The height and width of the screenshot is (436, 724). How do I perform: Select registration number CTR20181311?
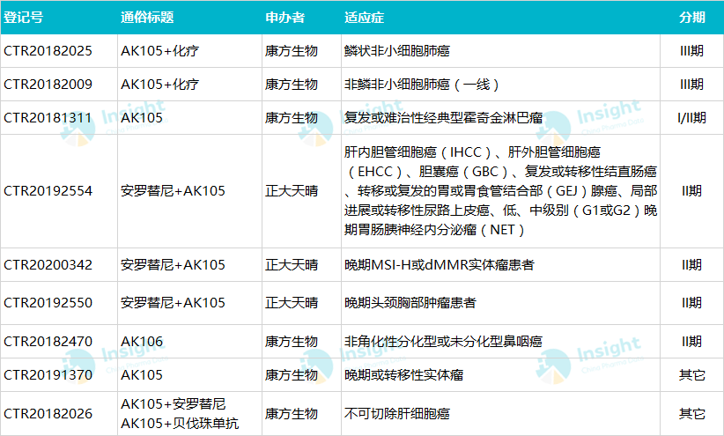coord(48,118)
